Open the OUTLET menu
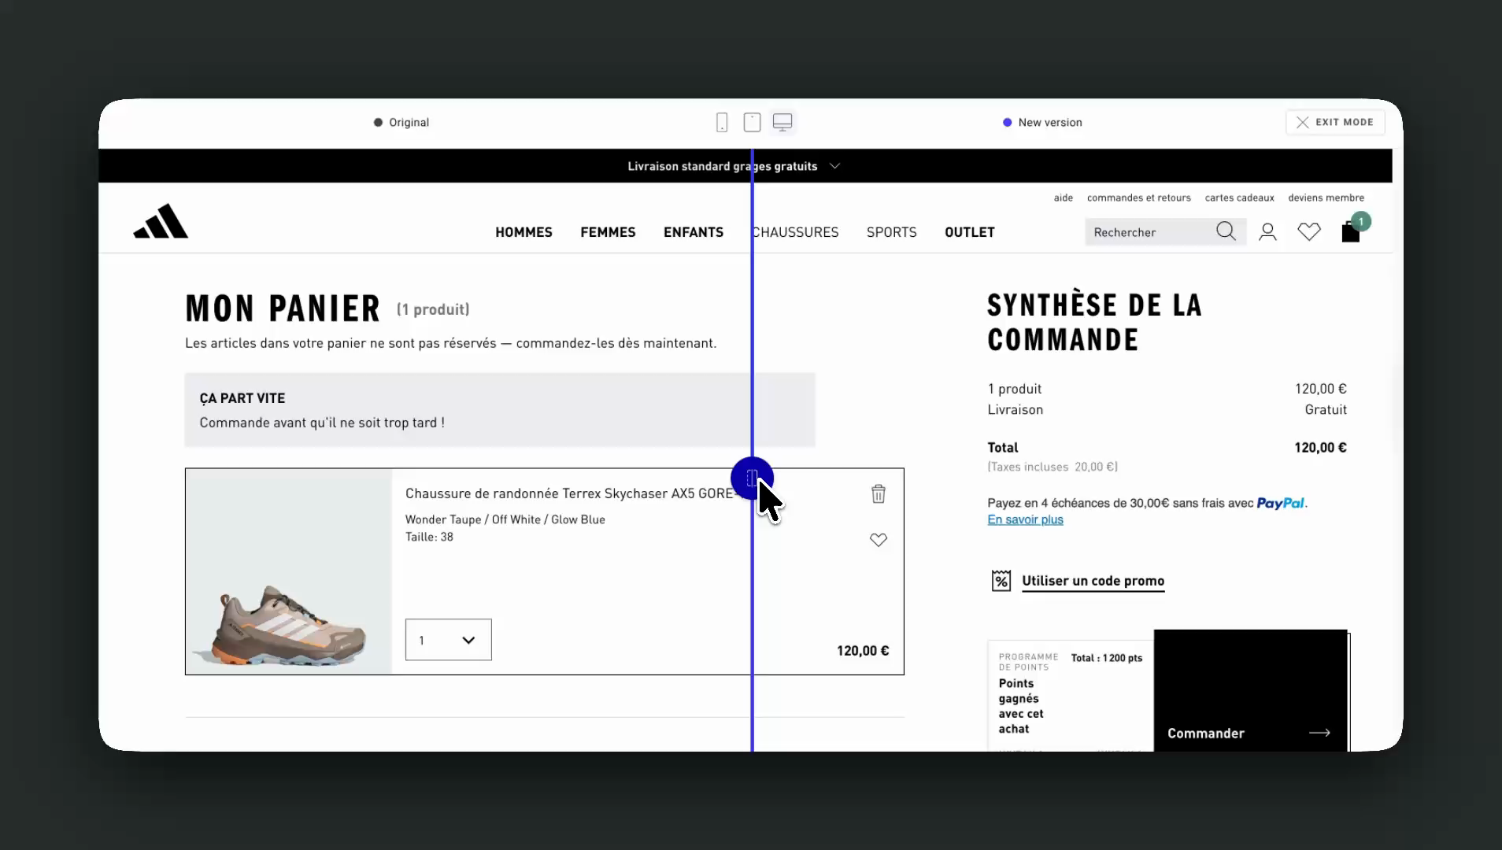This screenshot has height=850, width=1502. click(970, 232)
